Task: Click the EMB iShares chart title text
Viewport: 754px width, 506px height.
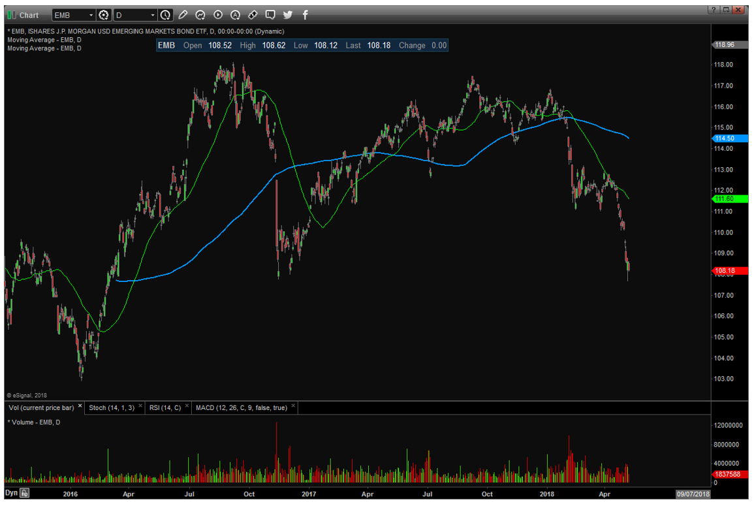Action: tap(146, 31)
